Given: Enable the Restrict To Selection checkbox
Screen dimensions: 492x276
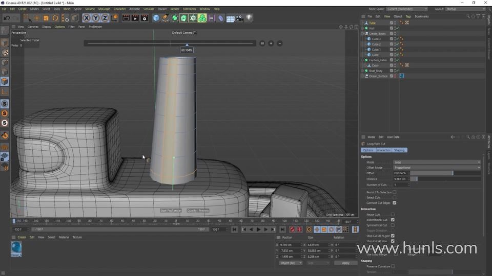Looking at the screenshot, I should click(394, 192).
